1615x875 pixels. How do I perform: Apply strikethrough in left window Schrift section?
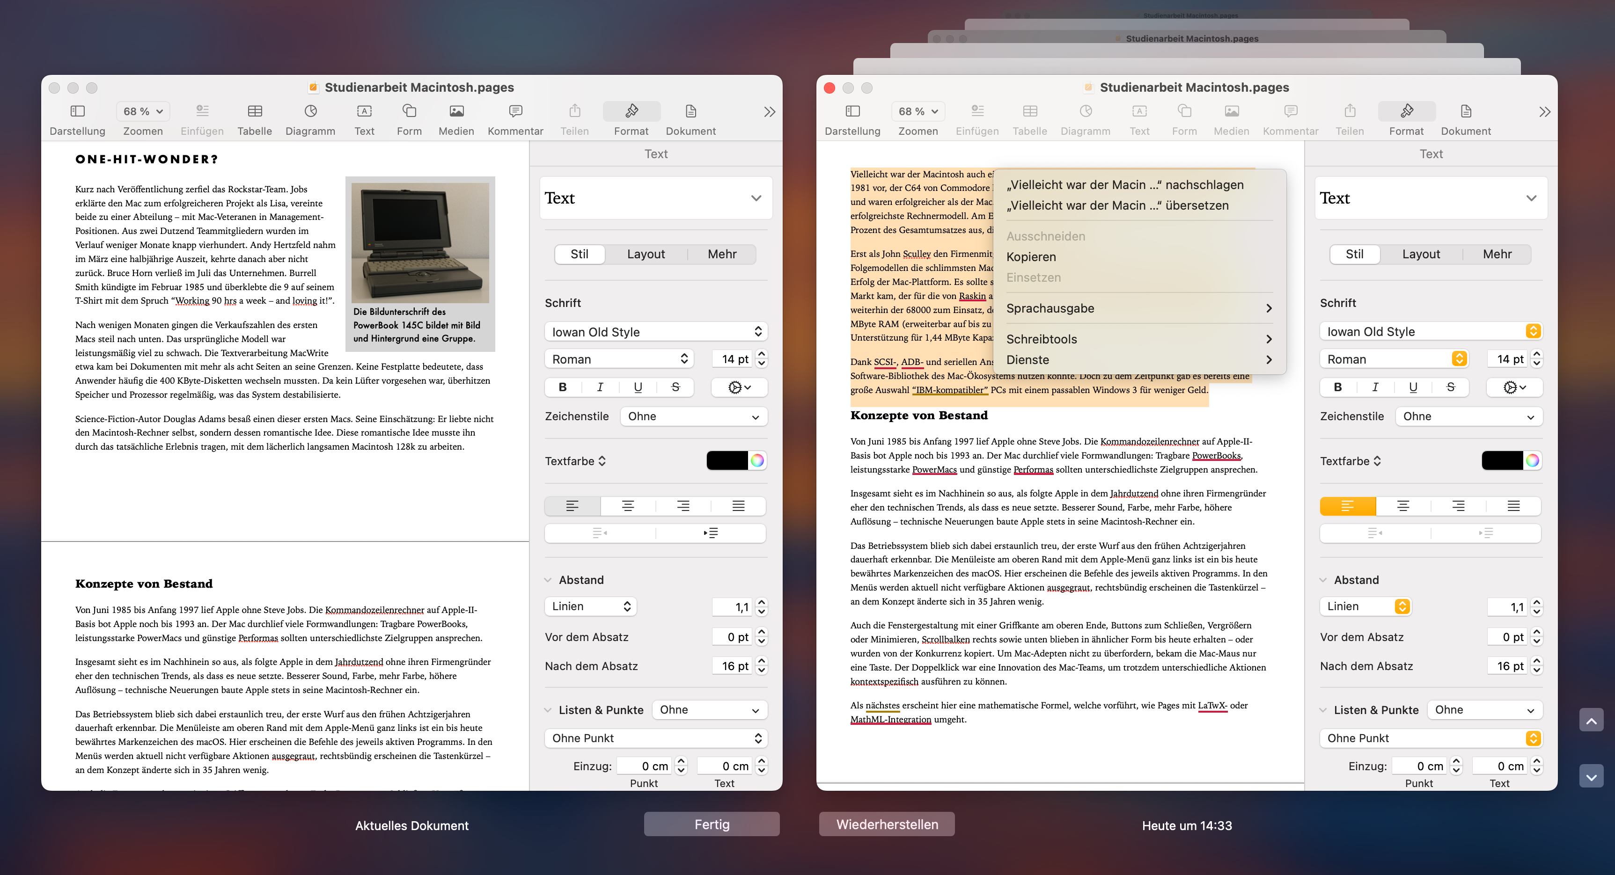coord(675,387)
